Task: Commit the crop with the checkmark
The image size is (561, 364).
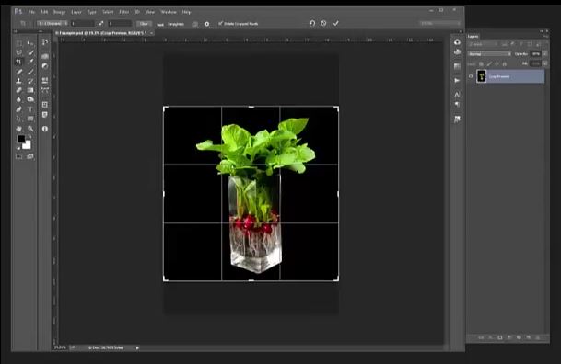Action: [335, 23]
